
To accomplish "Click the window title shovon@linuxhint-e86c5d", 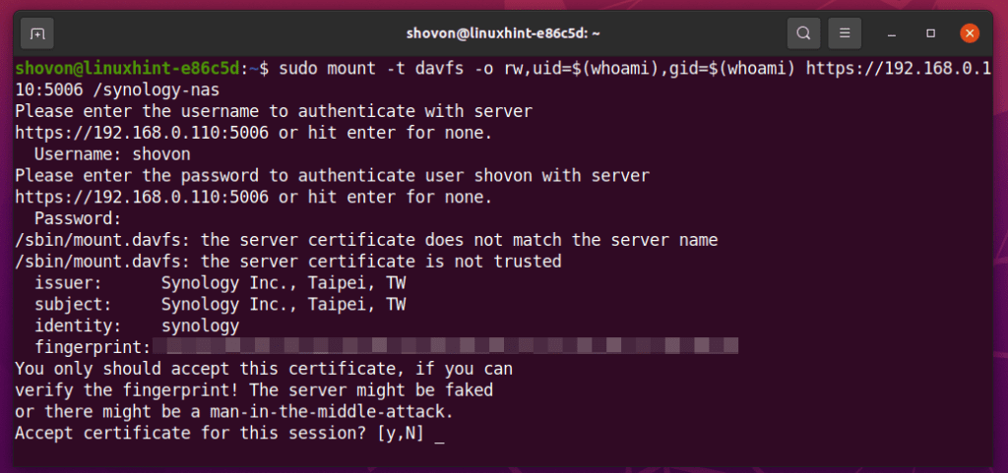I will point(503,32).
